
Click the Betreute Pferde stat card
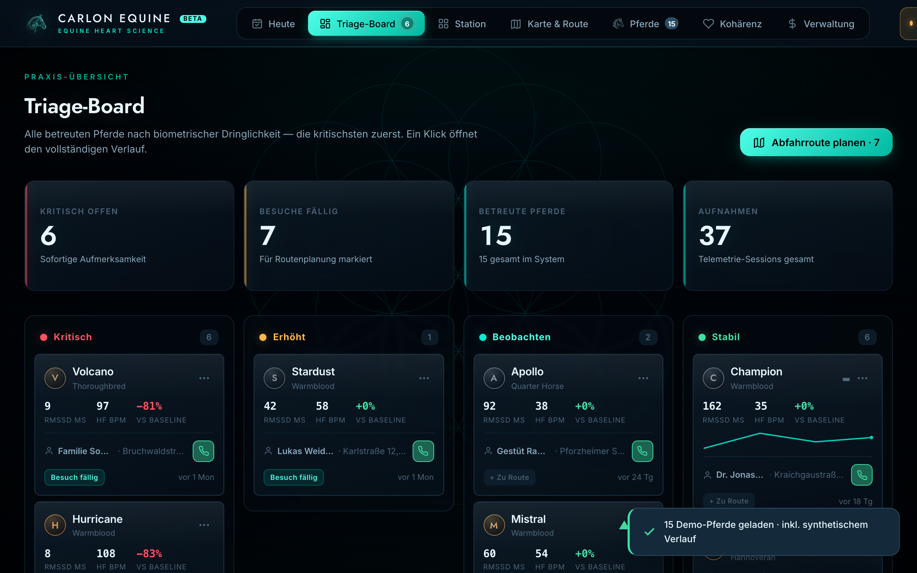568,235
